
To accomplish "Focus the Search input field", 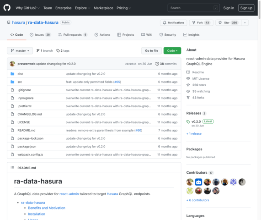I will point(194,8).
